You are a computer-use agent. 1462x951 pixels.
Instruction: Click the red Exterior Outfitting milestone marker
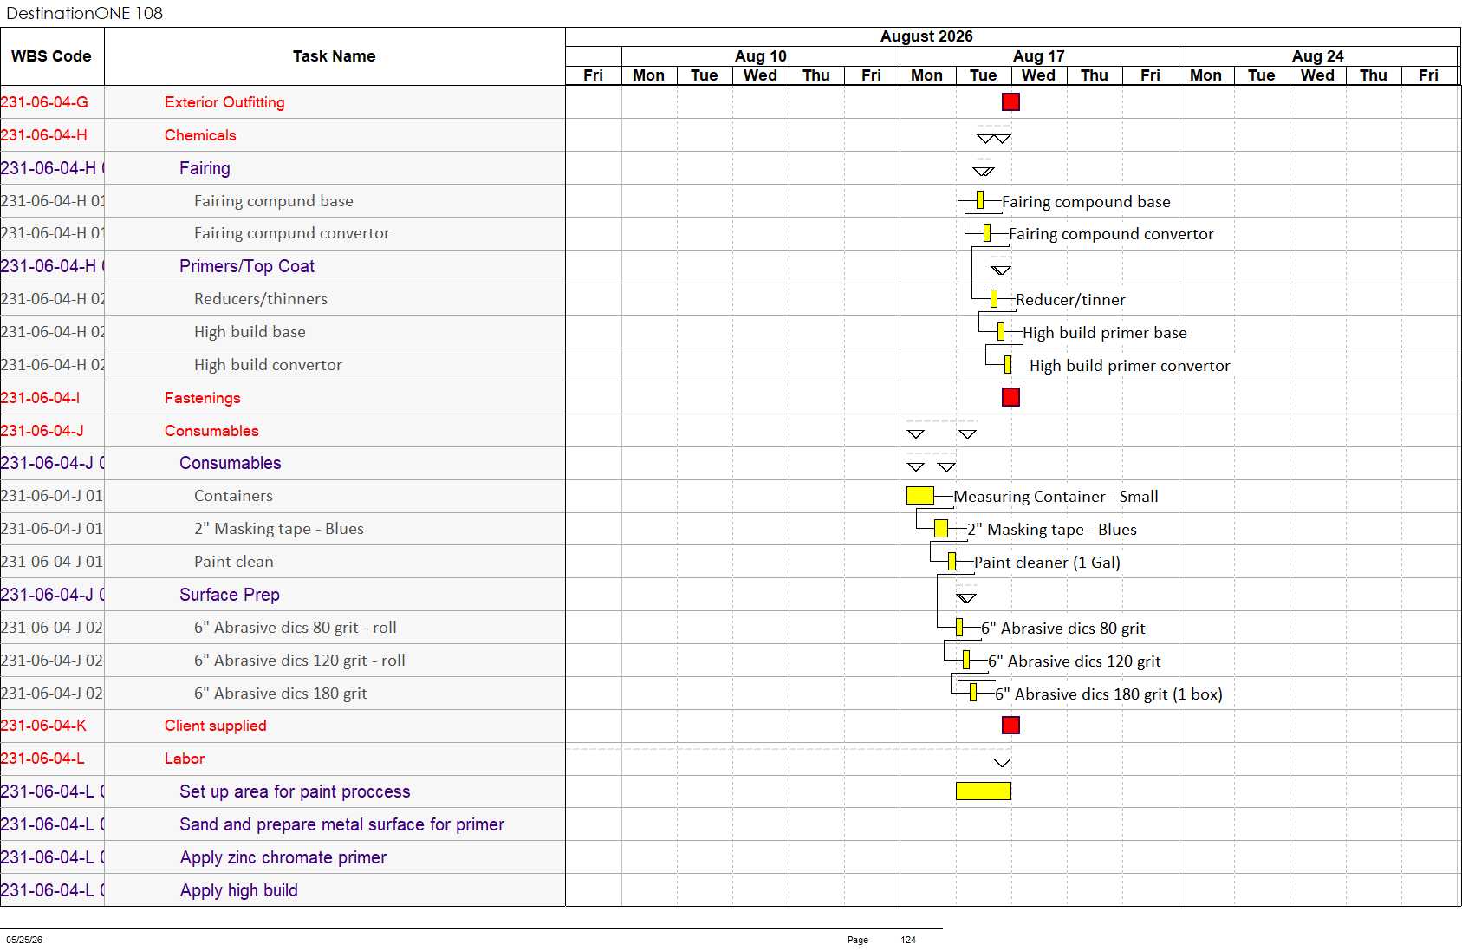coord(1010,101)
